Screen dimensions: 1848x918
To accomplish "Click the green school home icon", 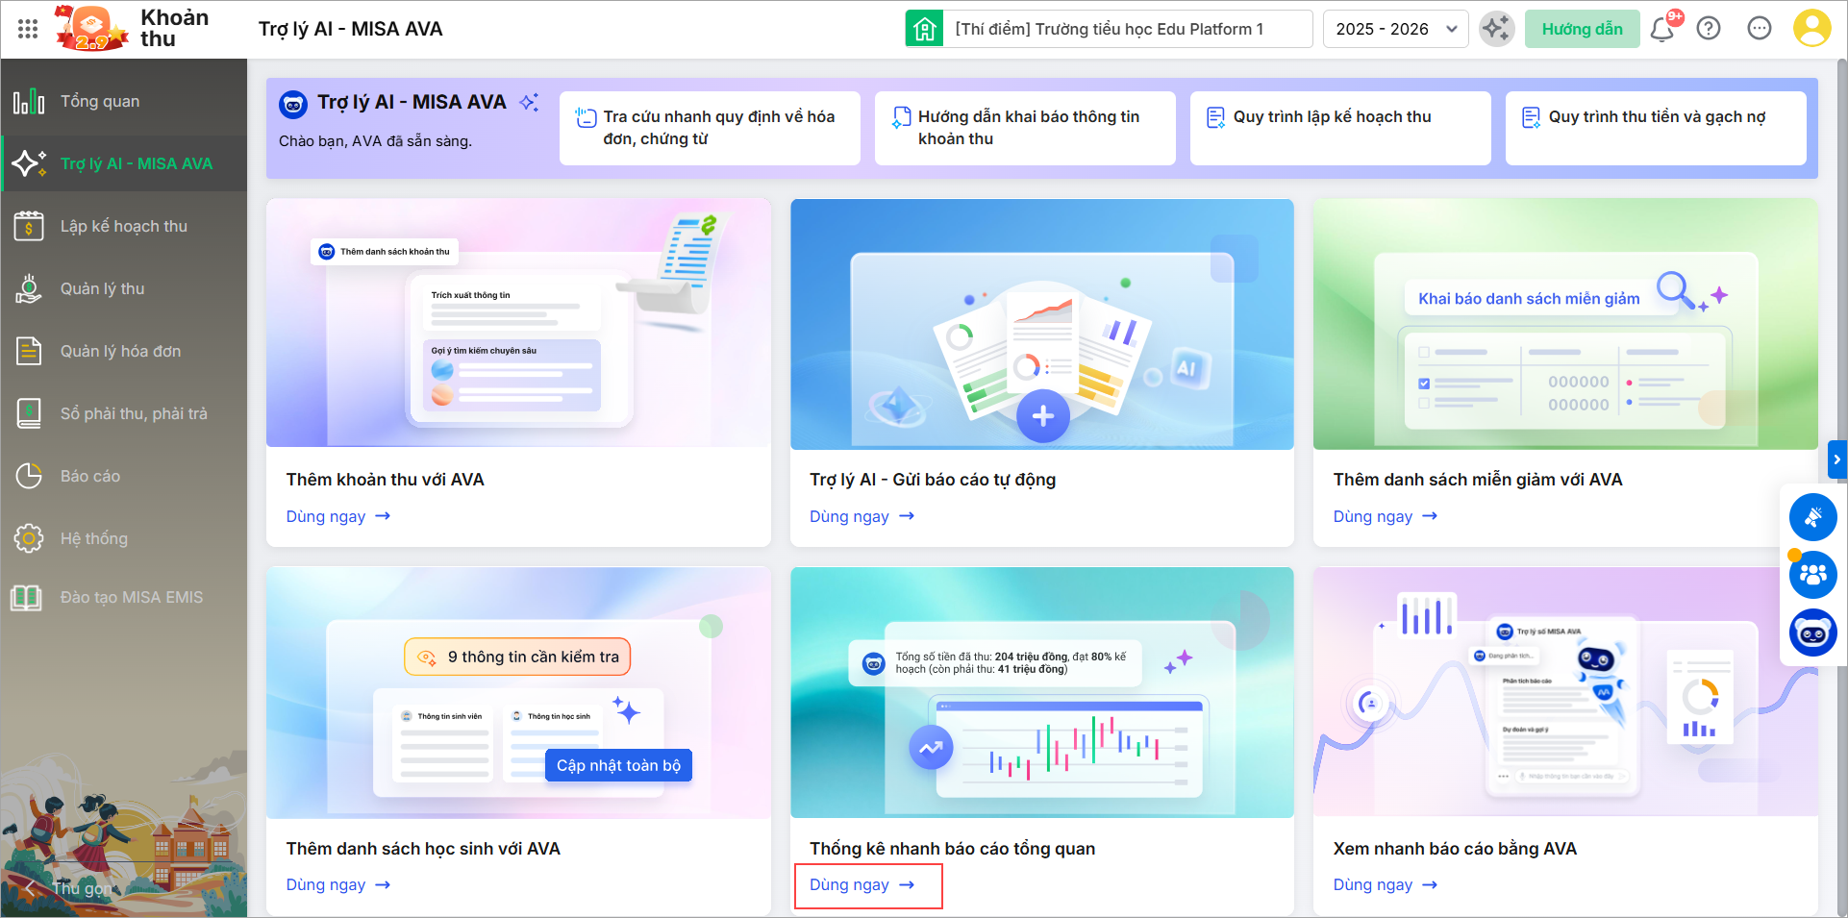I will [924, 29].
